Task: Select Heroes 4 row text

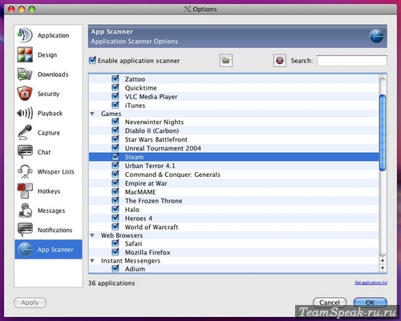Action: coord(139,219)
